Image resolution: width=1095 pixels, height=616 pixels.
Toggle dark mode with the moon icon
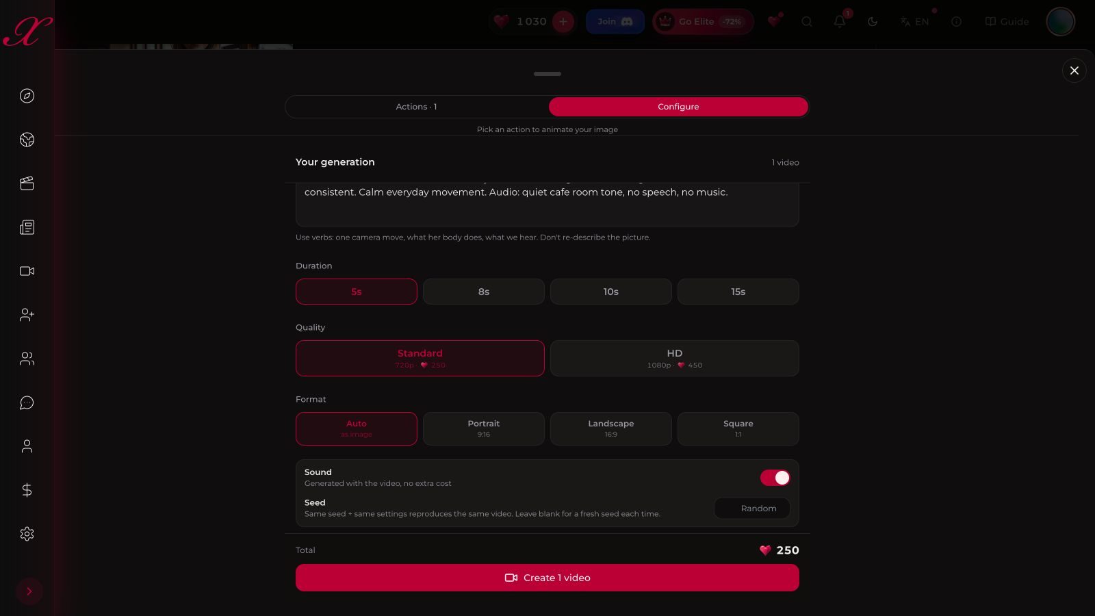873,22
